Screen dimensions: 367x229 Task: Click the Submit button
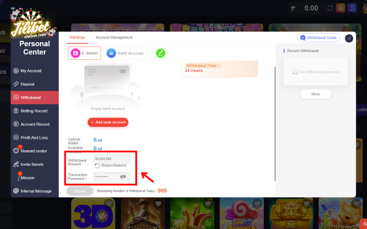click(x=80, y=191)
